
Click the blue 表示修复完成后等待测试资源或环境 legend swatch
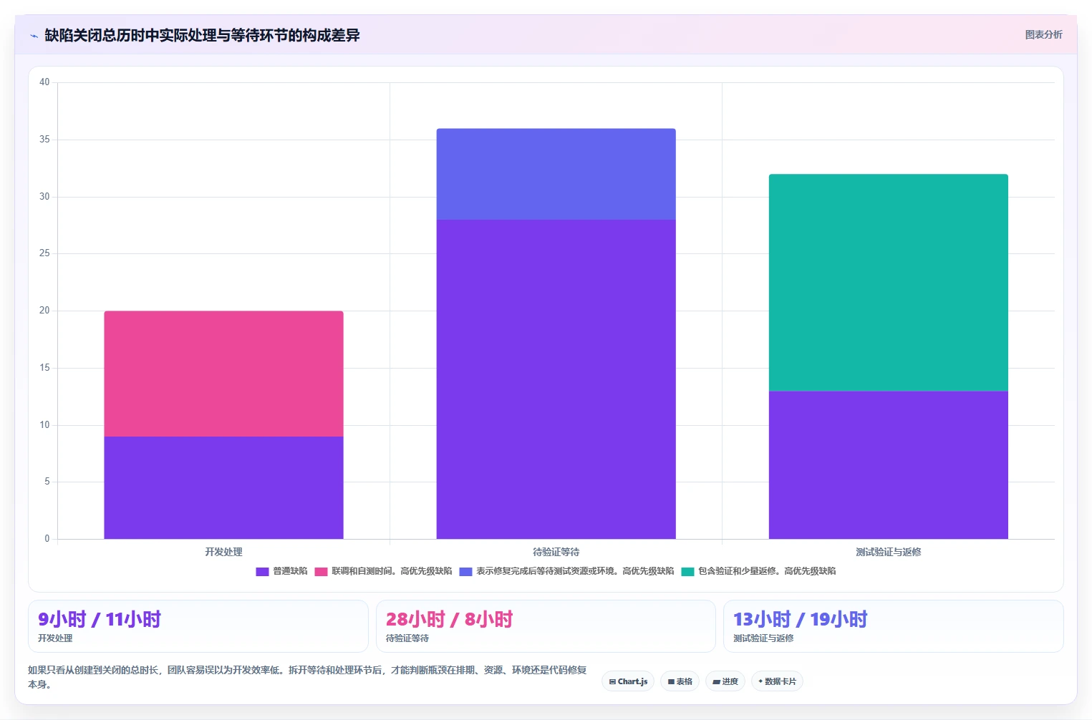(465, 571)
